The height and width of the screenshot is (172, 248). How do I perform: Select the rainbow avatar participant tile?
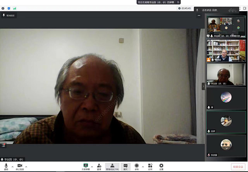[x=226, y=98]
